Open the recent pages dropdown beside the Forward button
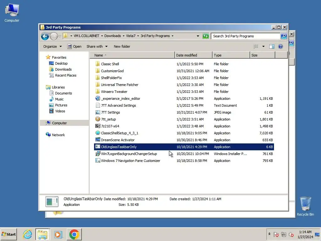The width and height of the screenshot is (321, 241). pyautogui.click(x=60, y=36)
